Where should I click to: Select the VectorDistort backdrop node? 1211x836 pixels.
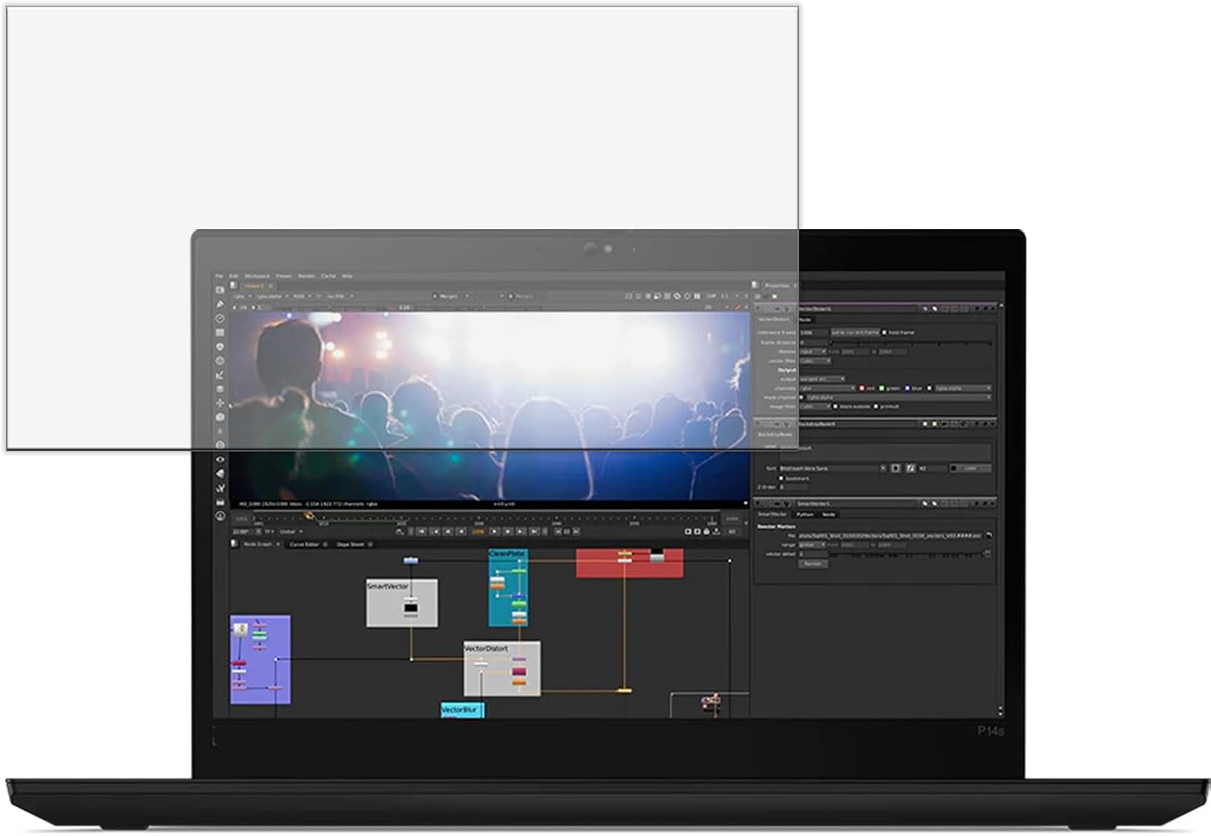[502, 669]
